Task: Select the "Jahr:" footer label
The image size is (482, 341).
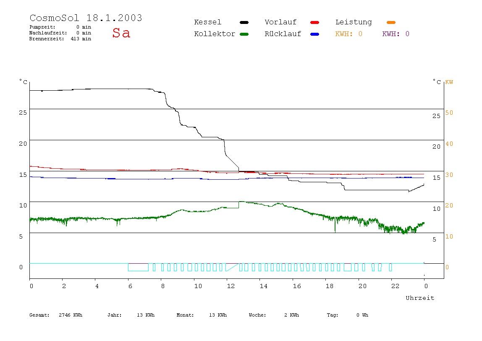Action: click(x=114, y=315)
